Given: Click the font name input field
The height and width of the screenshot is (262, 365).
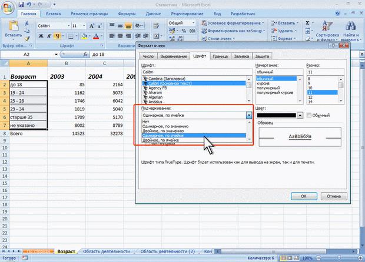Looking at the screenshot, I should pyautogui.click(x=197, y=72).
